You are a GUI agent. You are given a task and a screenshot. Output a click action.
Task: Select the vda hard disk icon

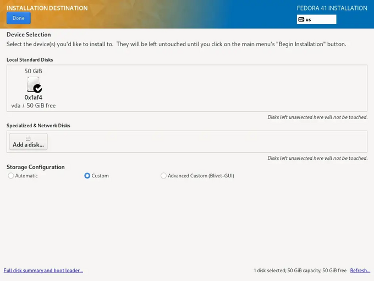(x=33, y=84)
